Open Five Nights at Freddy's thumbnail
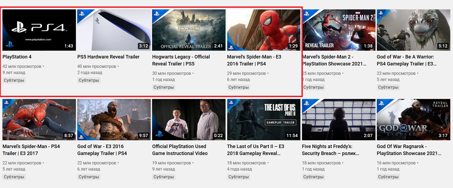This screenshot has width=453, height=188. 339,120
